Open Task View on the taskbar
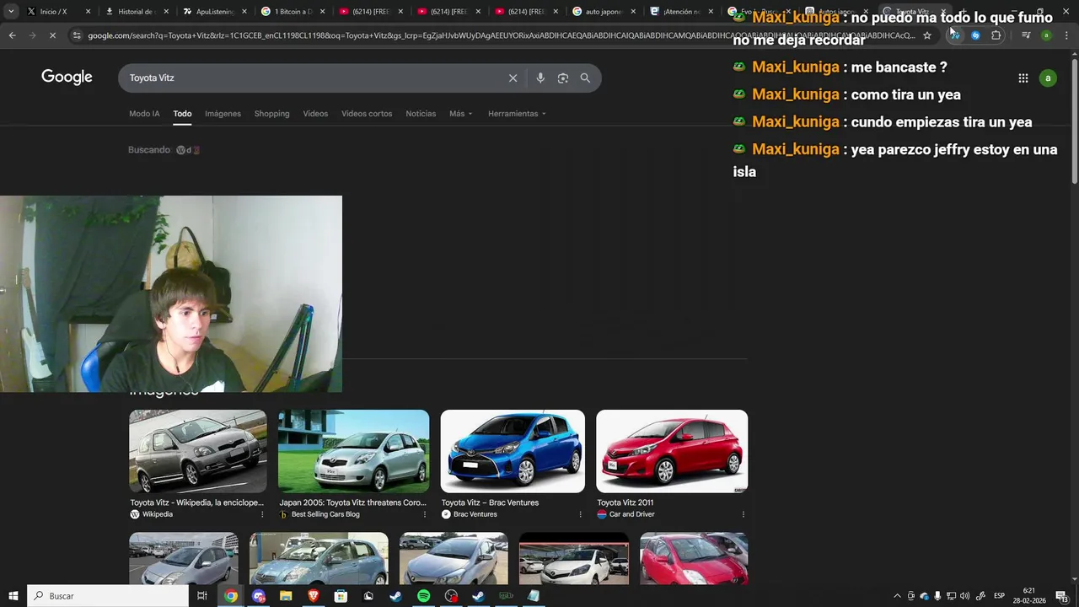This screenshot has height=607, width=1079. pyautogui.click(x=201, y=596)
